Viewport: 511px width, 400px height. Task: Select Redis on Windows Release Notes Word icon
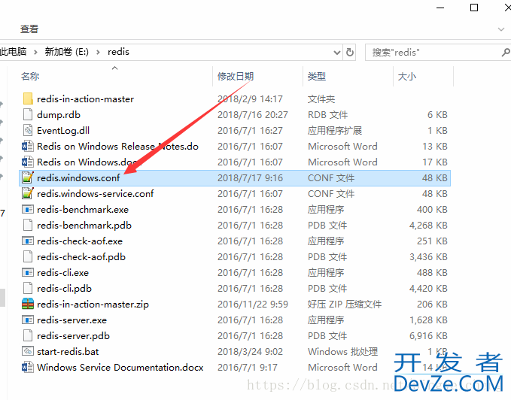point(28,146)
